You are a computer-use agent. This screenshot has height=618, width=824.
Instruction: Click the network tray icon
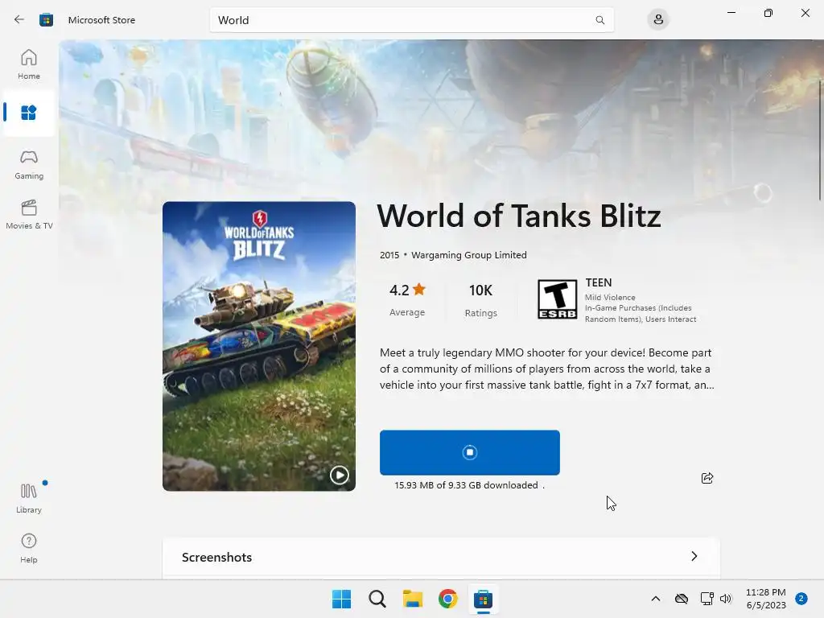(707, 599)
